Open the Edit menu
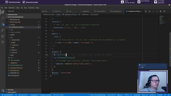This screenshot has width=171, height=96. [x=6, y=8]
